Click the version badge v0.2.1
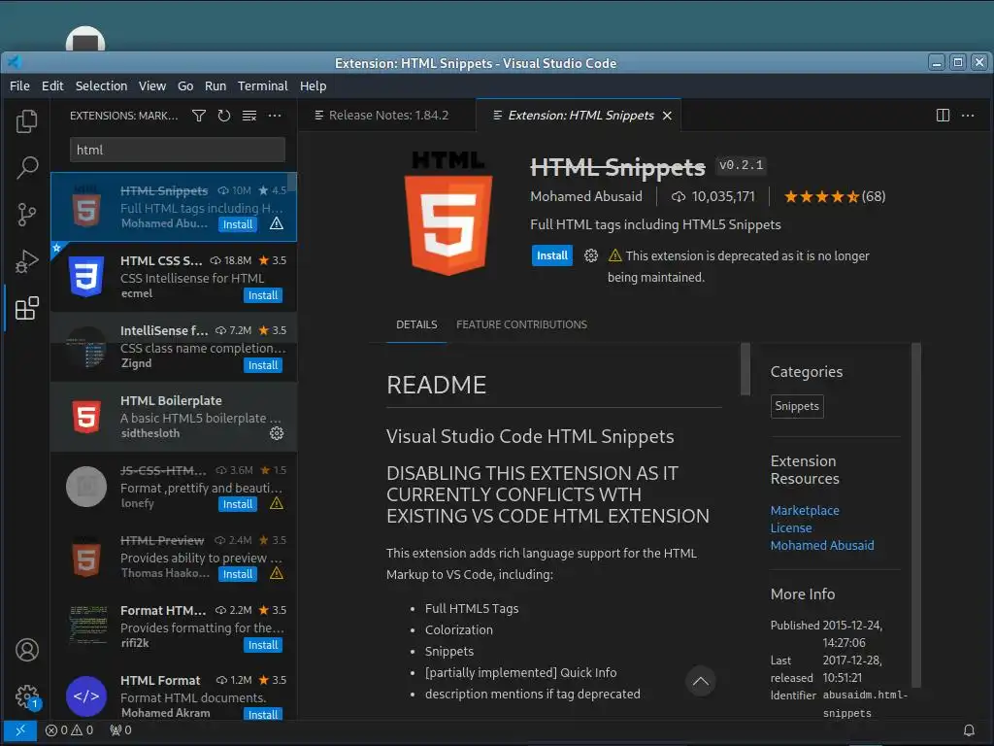Image resolution: width=994 pixels, height=746 pixels. pos(741,165)
